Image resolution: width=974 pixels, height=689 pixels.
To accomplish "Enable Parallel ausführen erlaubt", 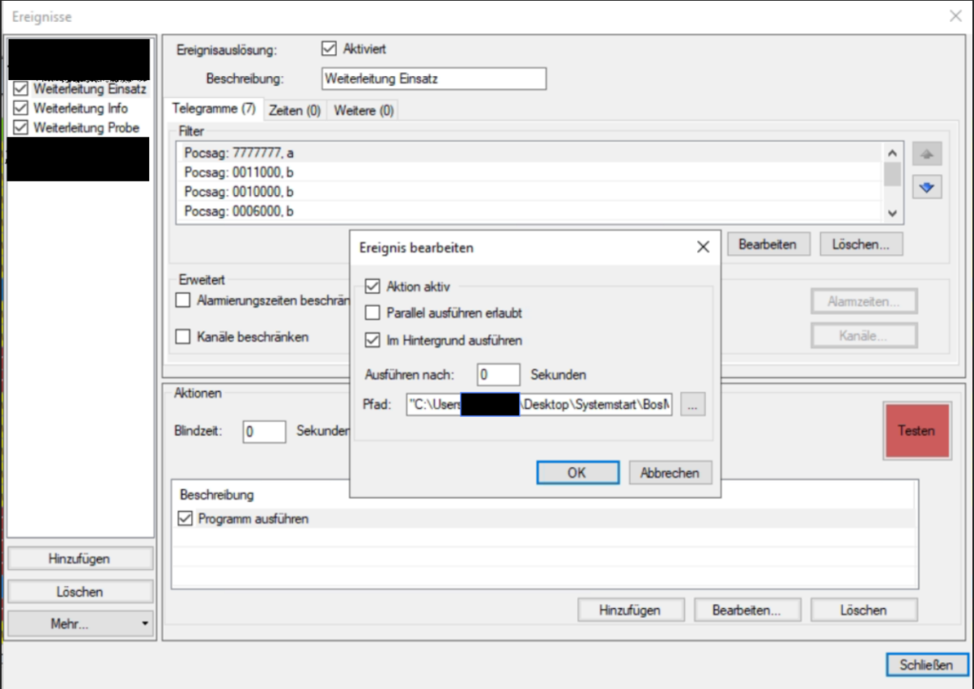I will tap(373, 312).
